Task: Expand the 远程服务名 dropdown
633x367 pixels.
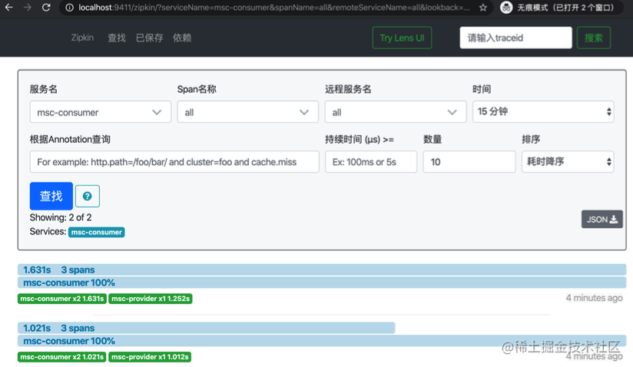Action: point(395,112)
